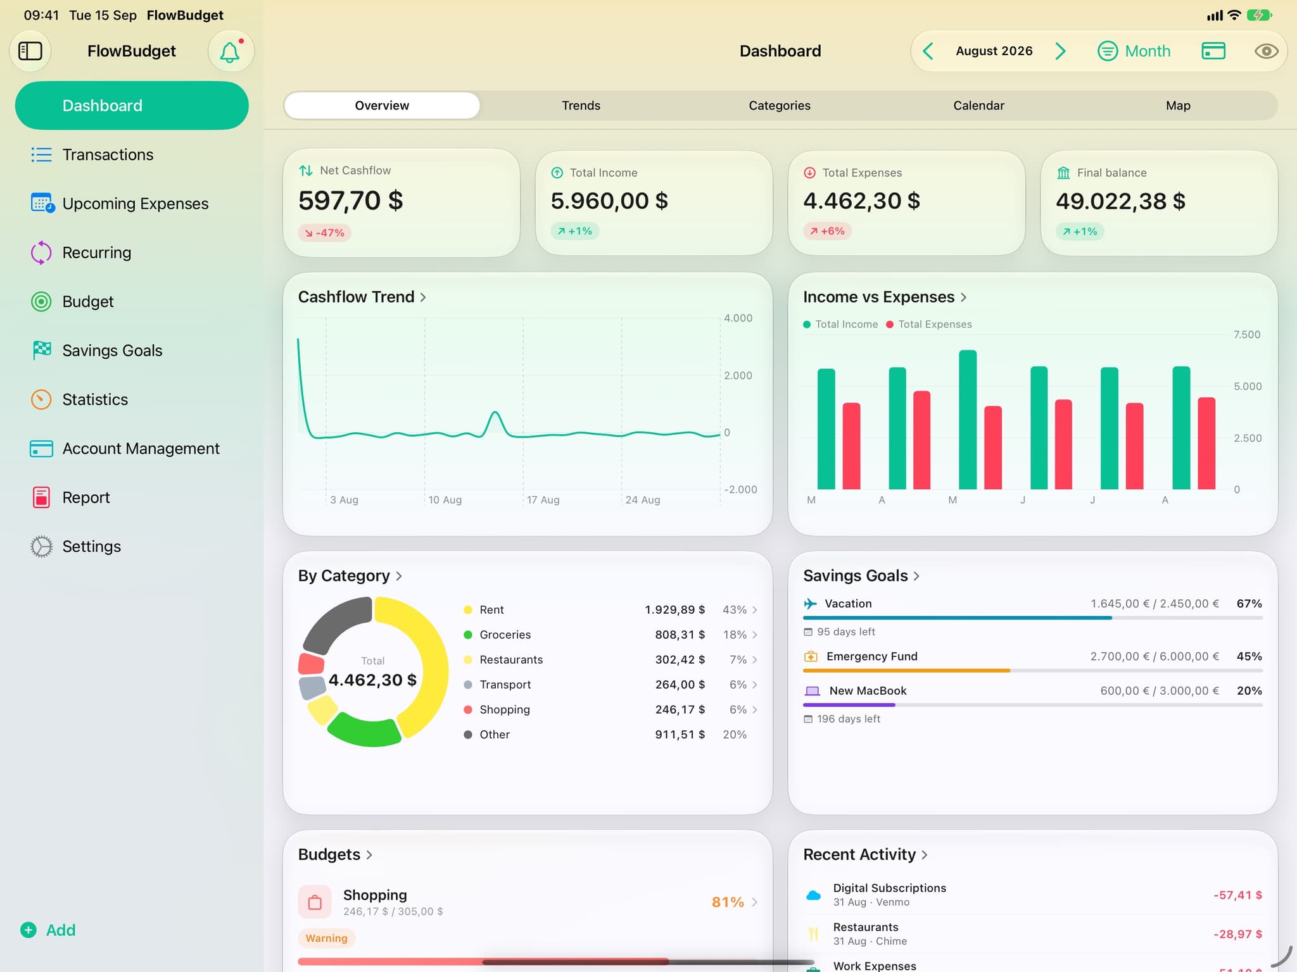Open notifications bell
The width and height of the screenshot is (1297, 972).
pyautogui.click(x=231, y=51)
